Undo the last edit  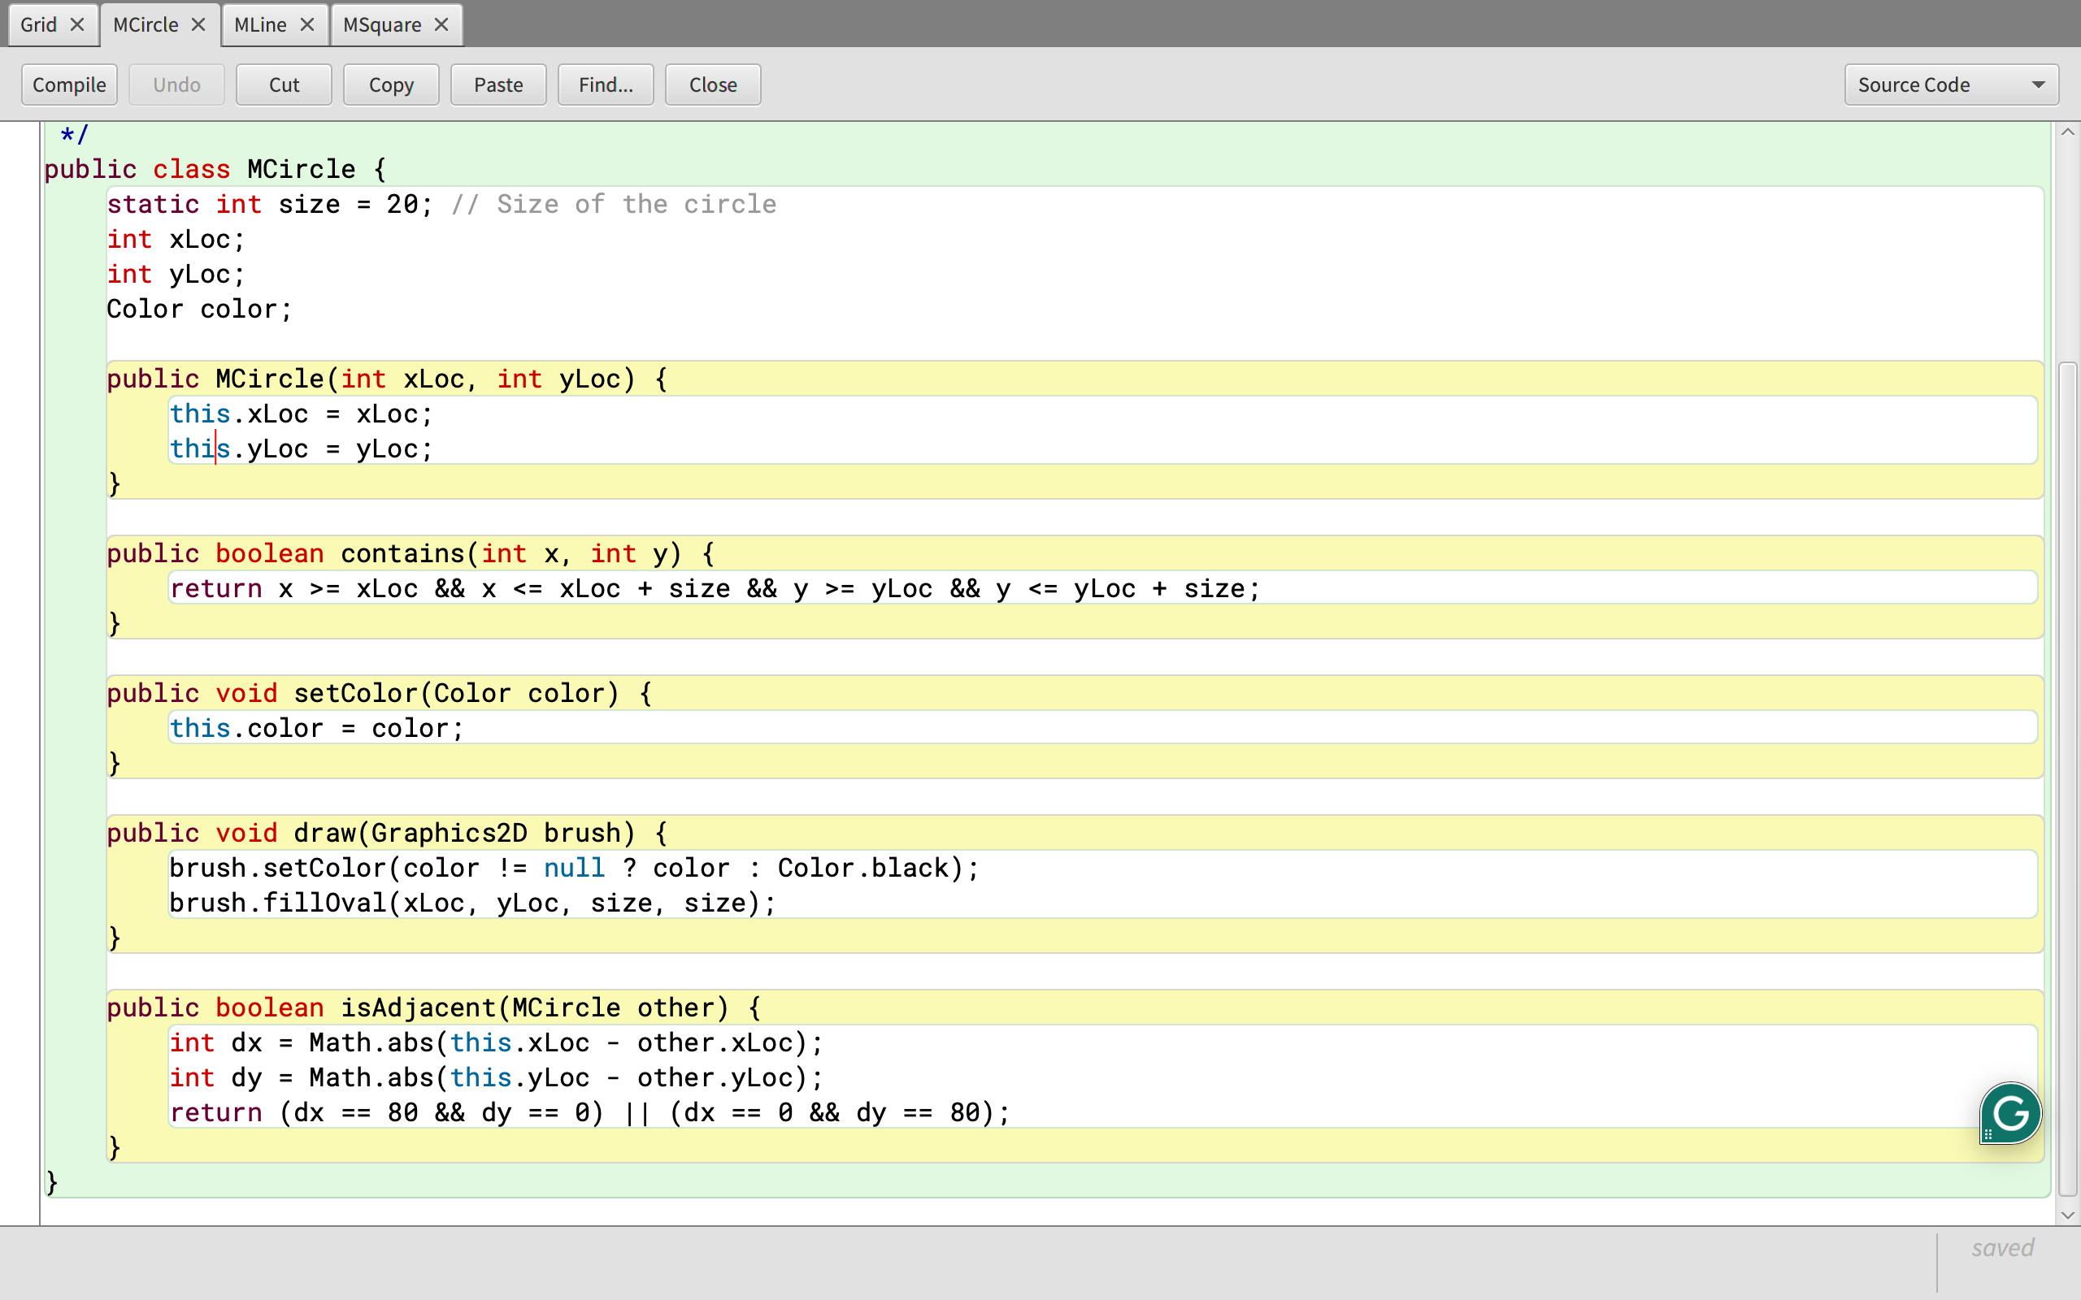coord(176,84)
